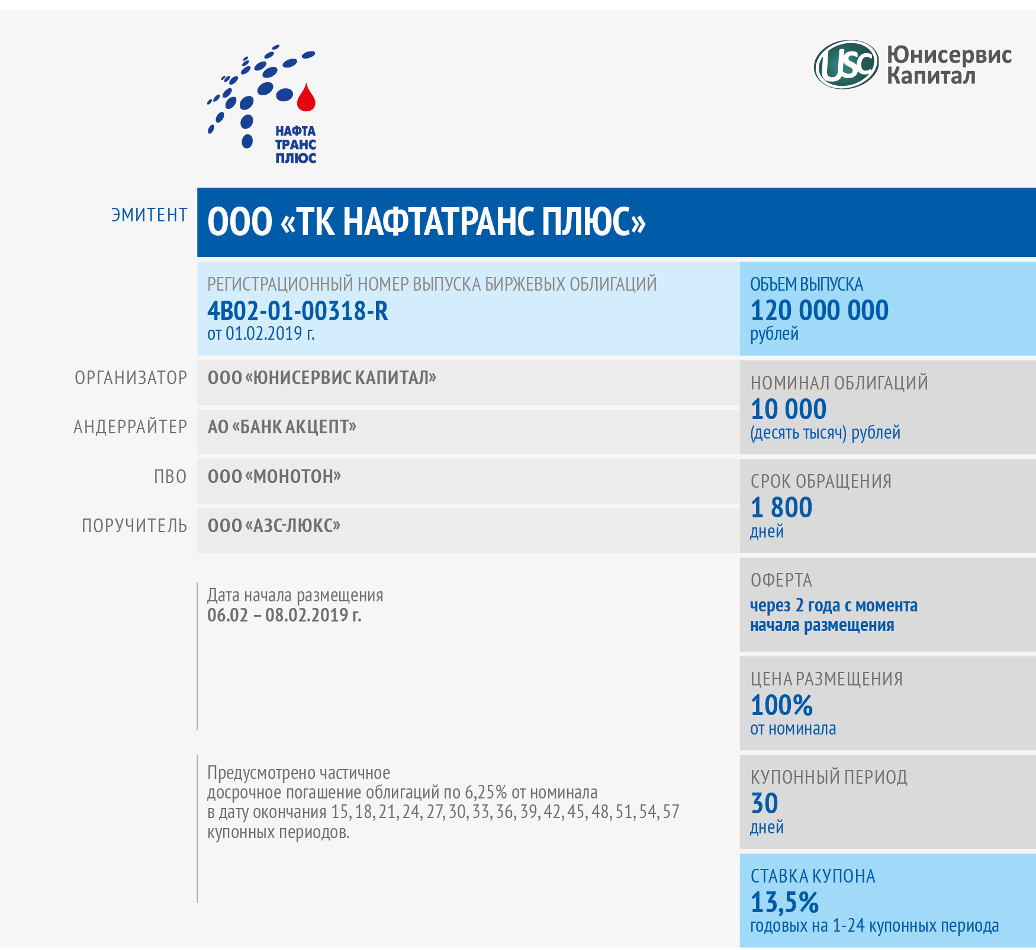Click the Юнисервис Капитал brand name

coord(948,65)
